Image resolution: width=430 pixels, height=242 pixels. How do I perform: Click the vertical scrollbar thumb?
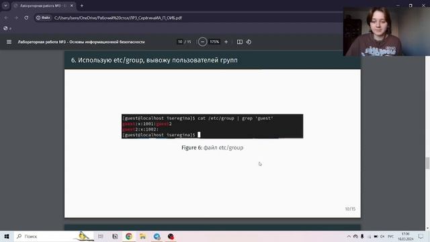coord(427,163)
